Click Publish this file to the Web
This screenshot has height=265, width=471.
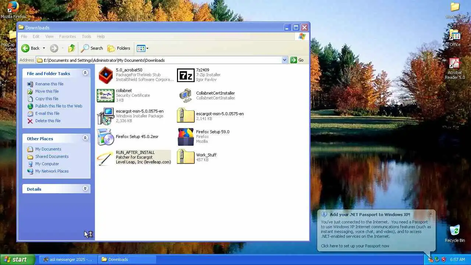[x=59, y=106]
